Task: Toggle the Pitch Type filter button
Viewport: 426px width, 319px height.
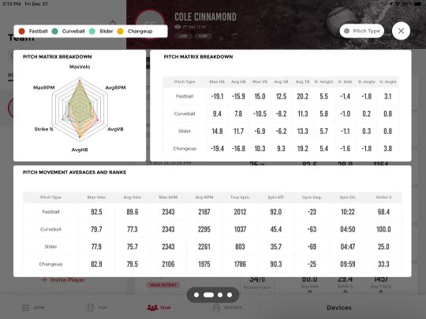Action: [x=362, y=31]
